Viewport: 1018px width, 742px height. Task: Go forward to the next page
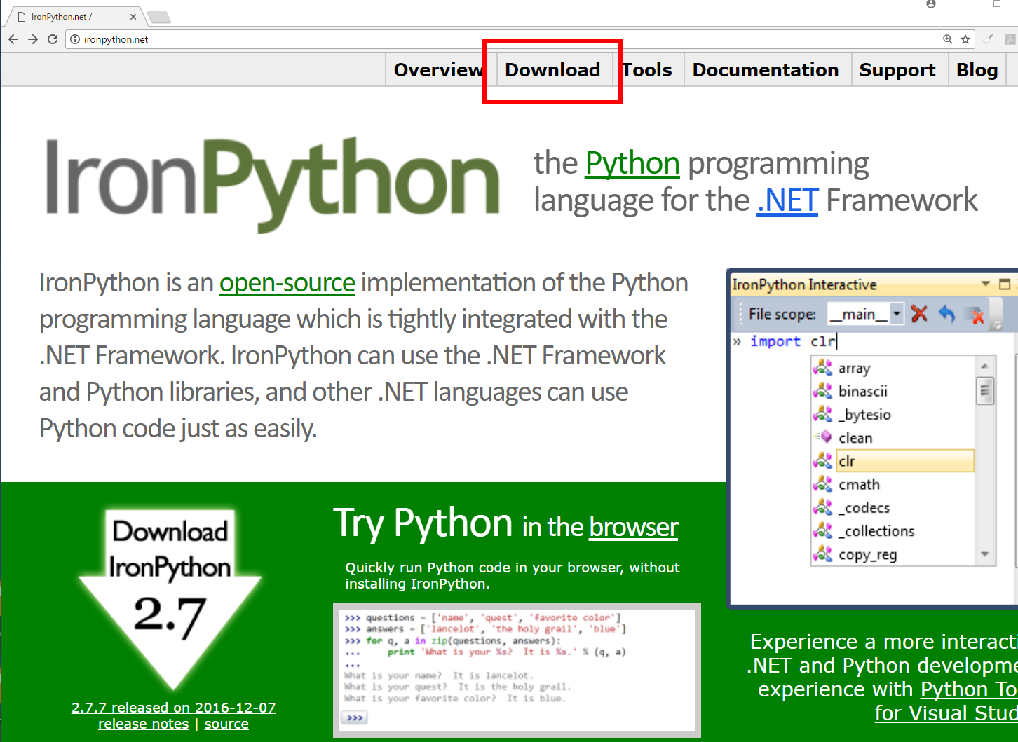point(33,39)
